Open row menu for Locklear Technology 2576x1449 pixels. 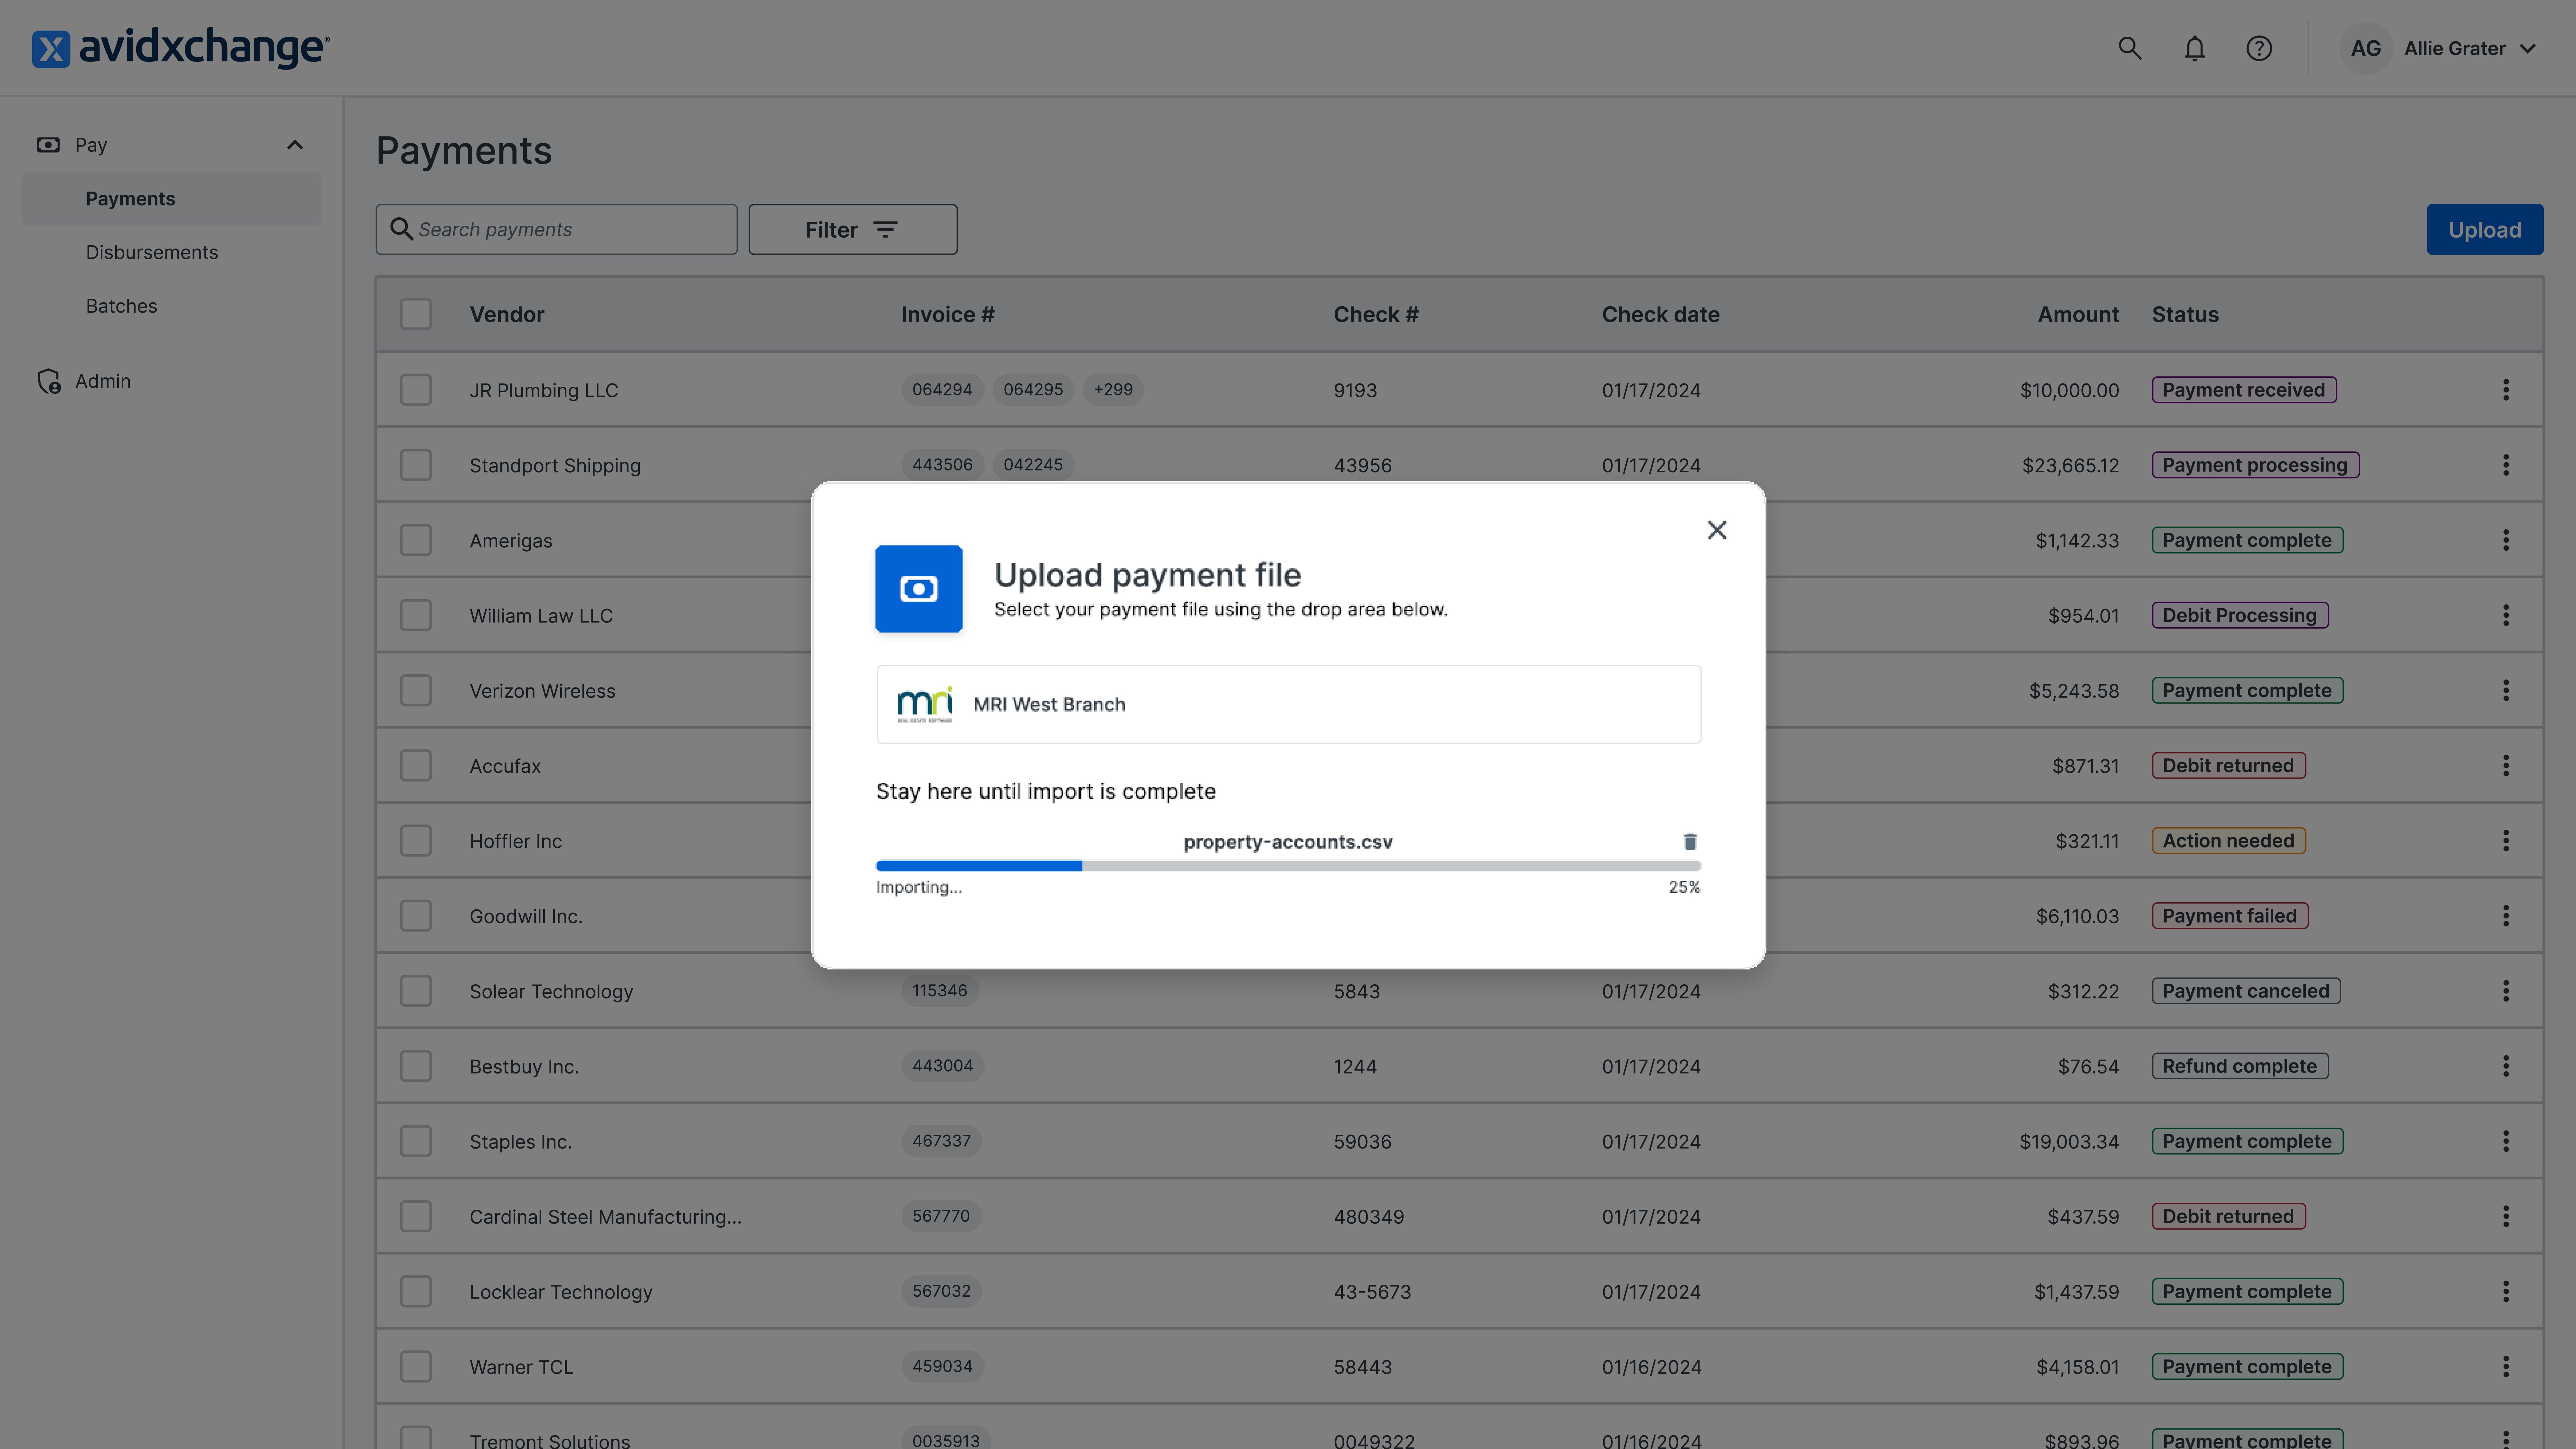click(2506, 1292)
